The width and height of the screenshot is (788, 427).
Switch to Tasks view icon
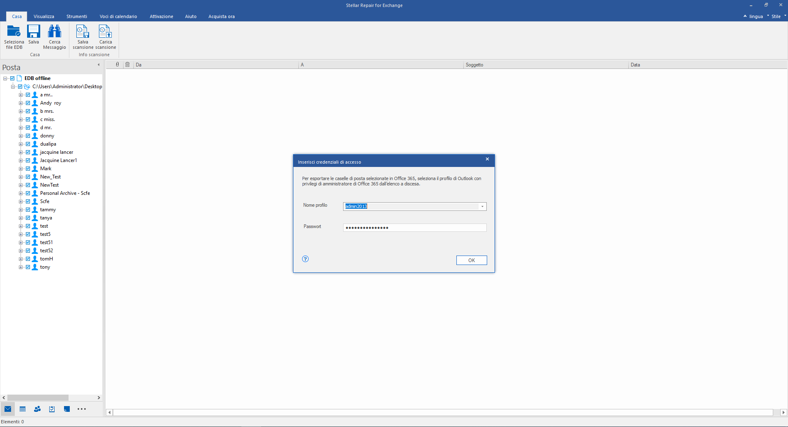pos(52,409)
